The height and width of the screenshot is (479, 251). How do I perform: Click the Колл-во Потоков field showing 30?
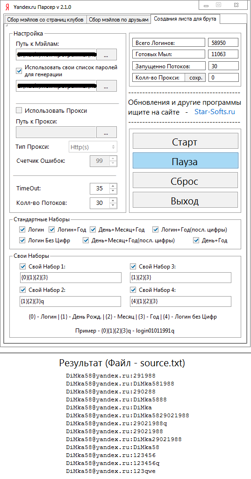tap(100, 203)
